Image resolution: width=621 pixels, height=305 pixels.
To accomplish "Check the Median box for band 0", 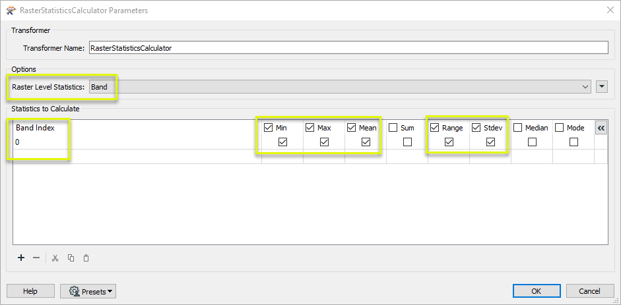I will [532, 142].
